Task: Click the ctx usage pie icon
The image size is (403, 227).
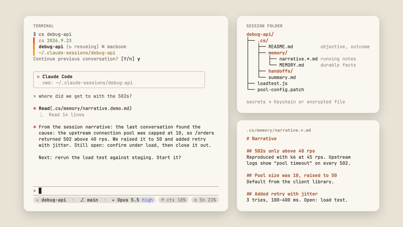Action: tap(163, 200)
